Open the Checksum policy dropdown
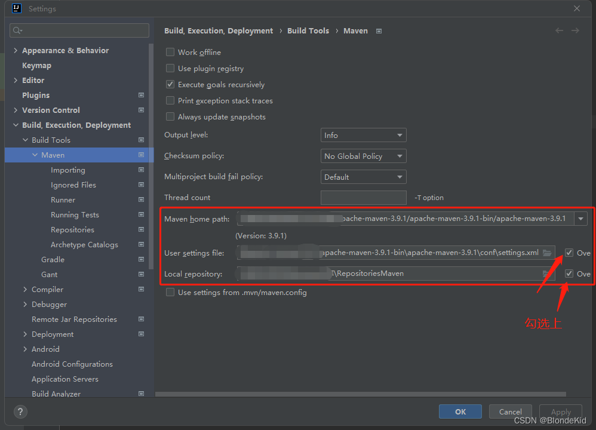Viewport: 596px width, 430px height. [x=363, y=156]
